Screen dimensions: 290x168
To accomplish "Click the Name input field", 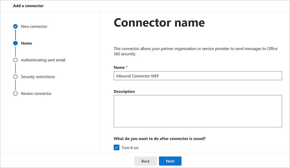I will point(198,76).
